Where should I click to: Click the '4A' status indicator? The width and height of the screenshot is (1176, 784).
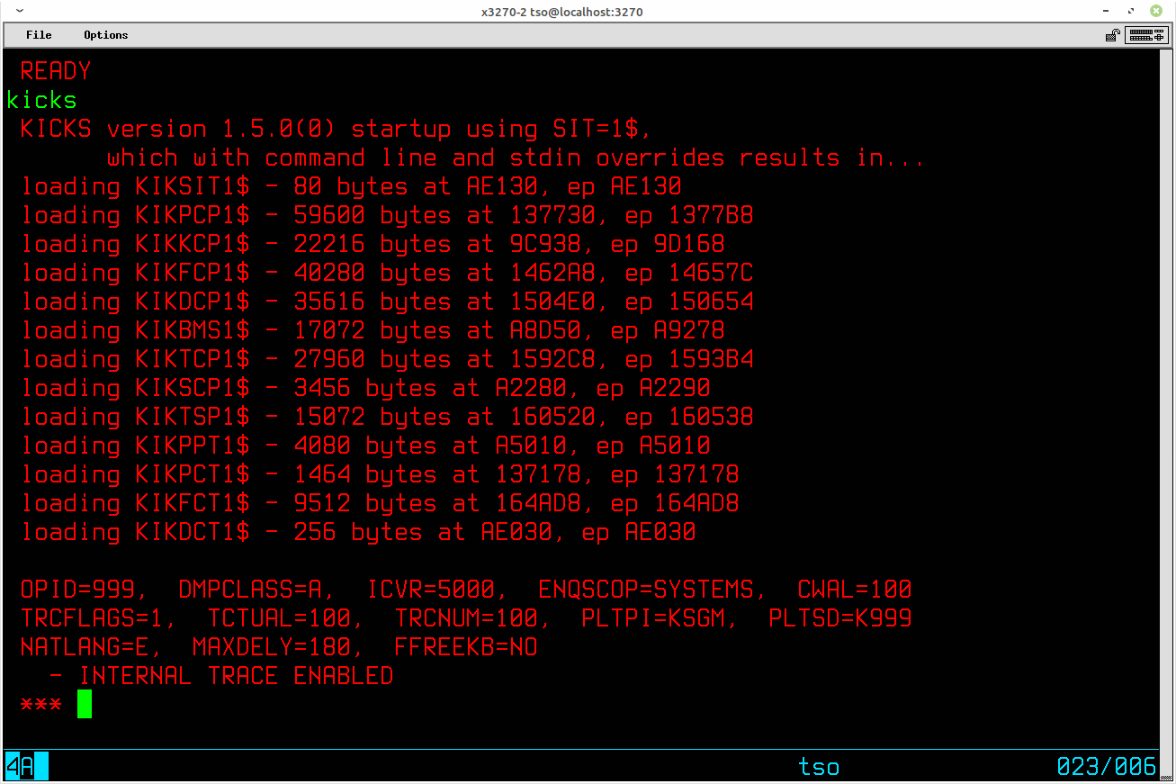coord(20,766)
